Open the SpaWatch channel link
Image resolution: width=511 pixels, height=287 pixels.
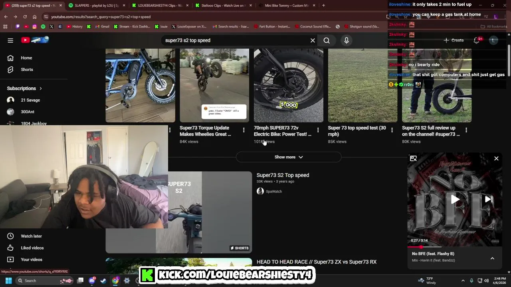(x=273, y=191)
